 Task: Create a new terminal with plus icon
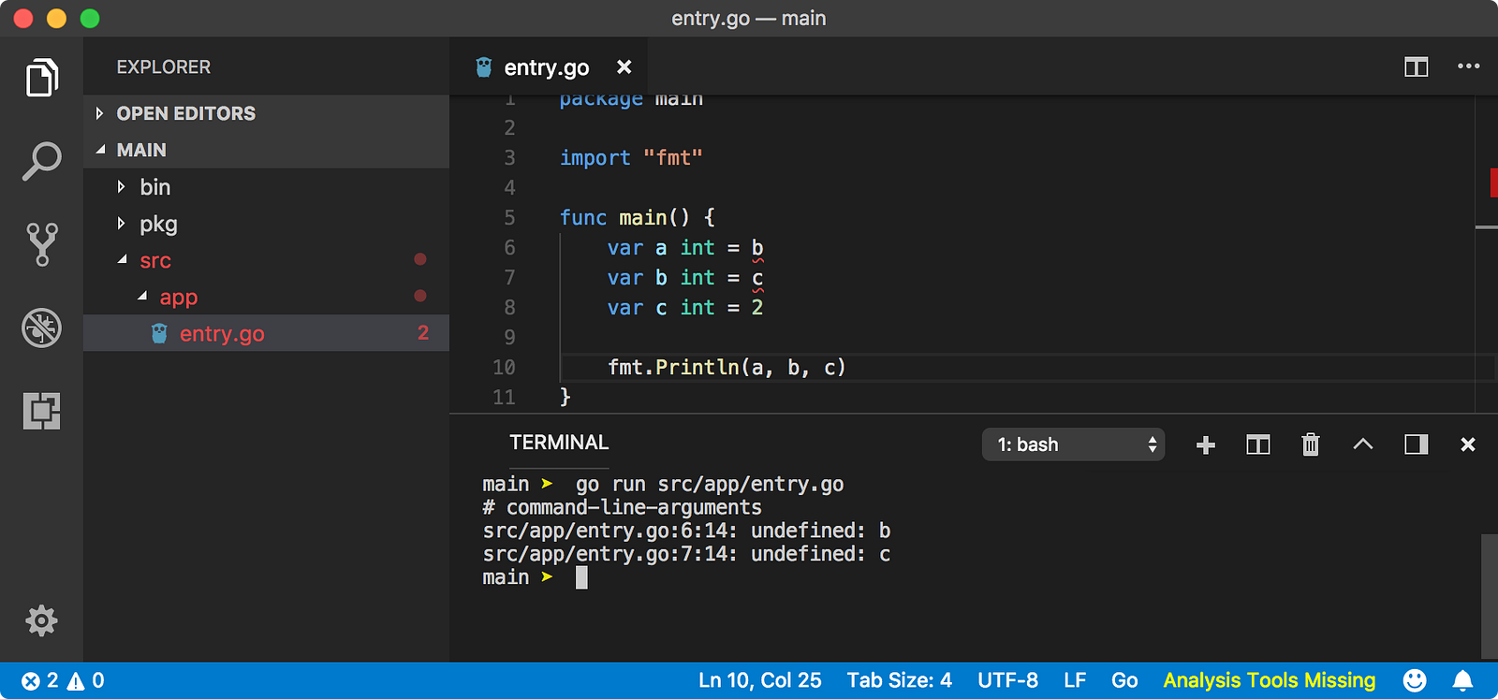click(1206, 444)
